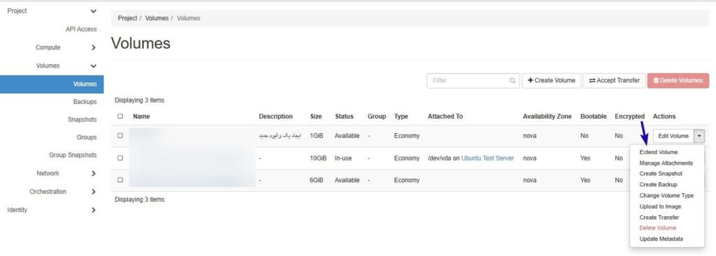Sort by the Encrypted column header
This screenshot has height=256, width=716.
tap(630, 116)
